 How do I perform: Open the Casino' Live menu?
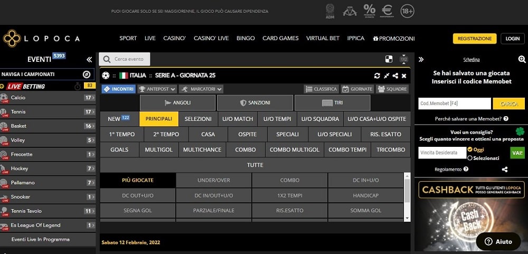click(x=211, y=39)
